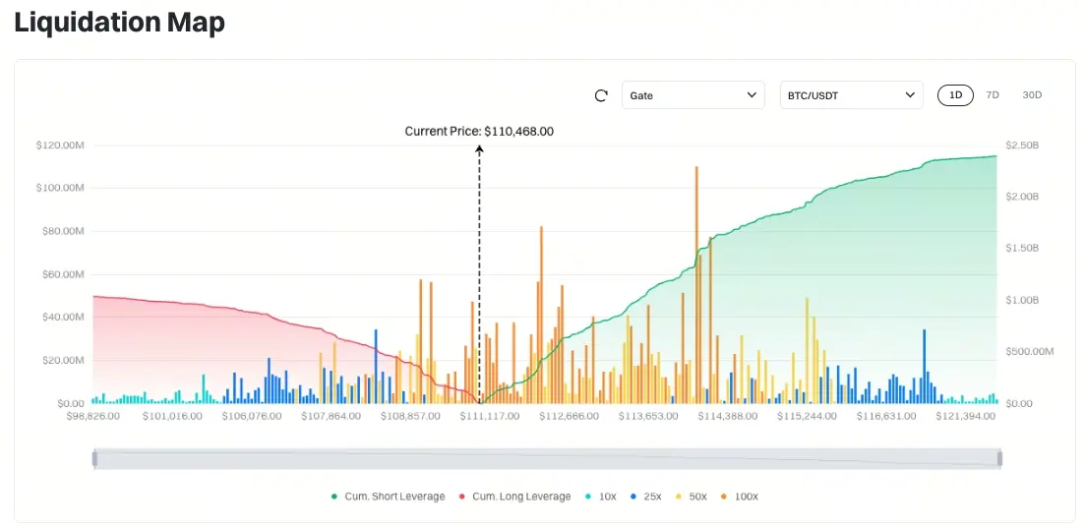
Task: Click the $116,631.00 price axis label
Action: coord(886,416)
